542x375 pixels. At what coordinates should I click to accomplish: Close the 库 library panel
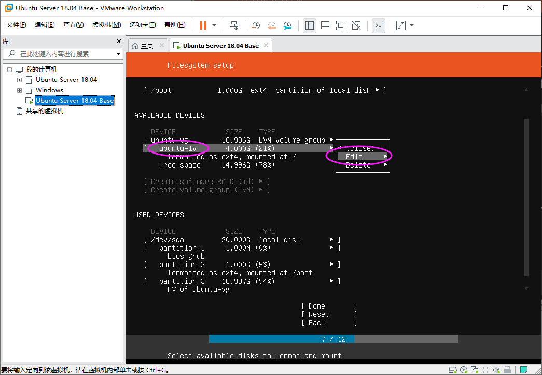119,41
